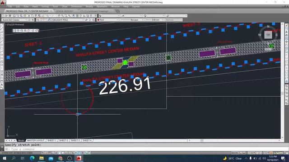
Task: Switch to SHEET-1 layout tab
Action: click(x=51, y=140)
